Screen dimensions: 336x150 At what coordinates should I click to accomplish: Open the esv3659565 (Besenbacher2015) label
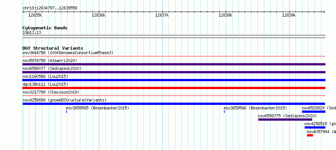pyautogui.click(x=97, y=108)
